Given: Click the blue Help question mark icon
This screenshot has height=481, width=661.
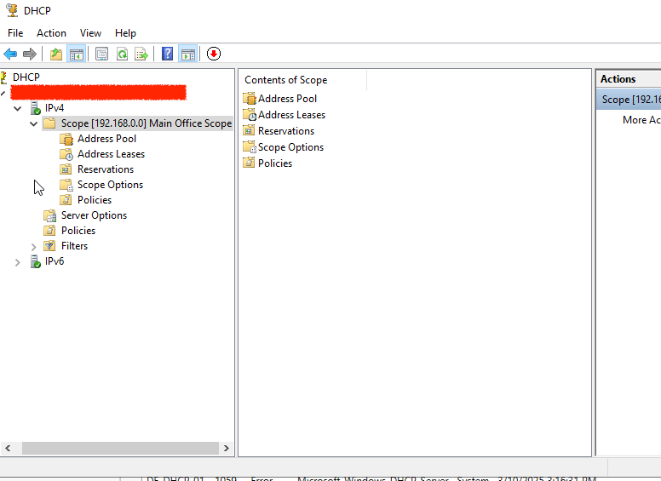Looking at the screenshot, I should (168, 54).
